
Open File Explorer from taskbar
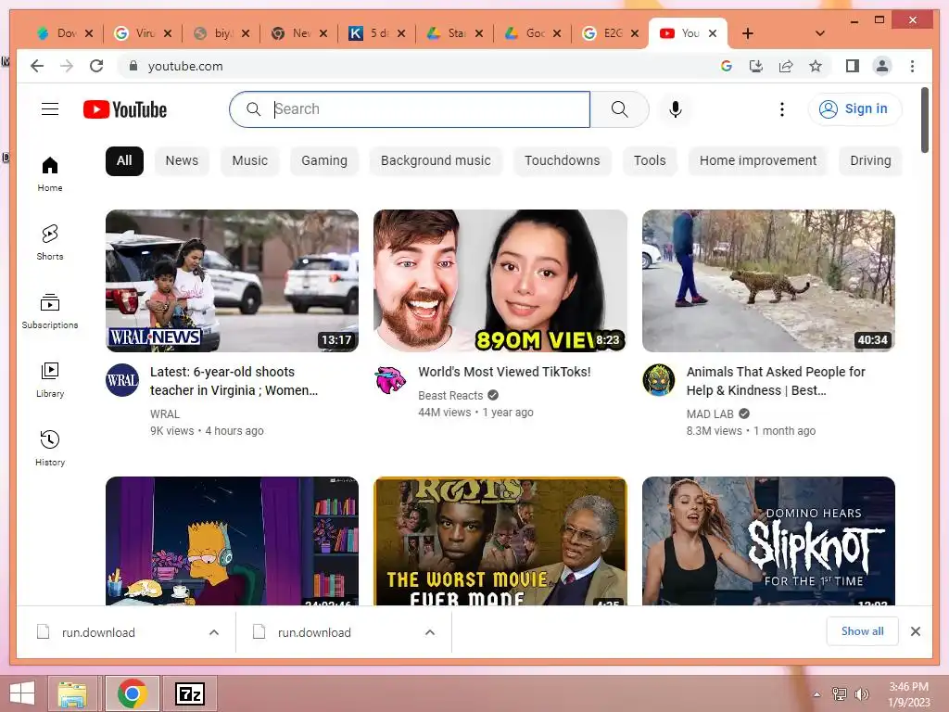(x=72, y=693)
